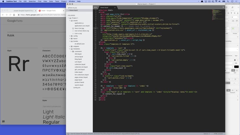Collapse the assets folder
The width and height of the screenshot is (240, 135).
point(70,21)
